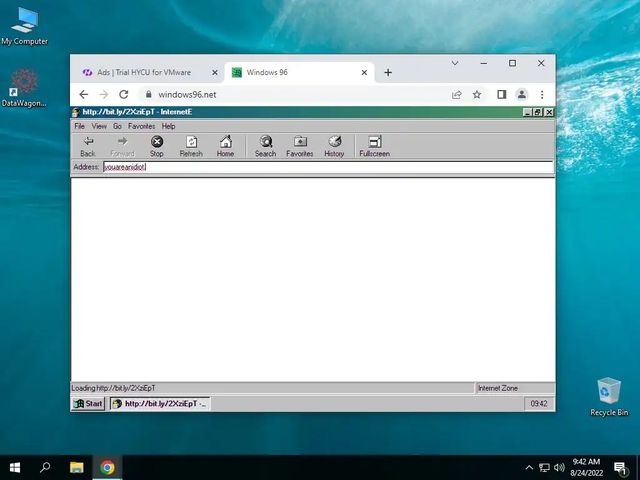The width and height of the screenshot is (640, 480).
Task: Click the 09:42 Windows 96 clock
Action: coord(539,404)
